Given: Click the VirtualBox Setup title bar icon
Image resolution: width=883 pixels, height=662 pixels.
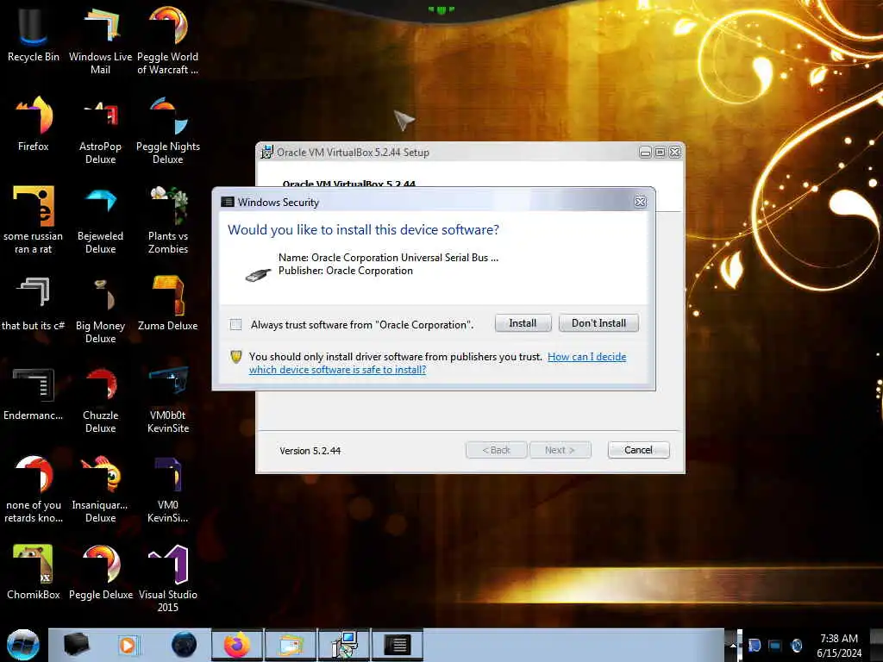Looking at the screenshot, I should (266, 152).
